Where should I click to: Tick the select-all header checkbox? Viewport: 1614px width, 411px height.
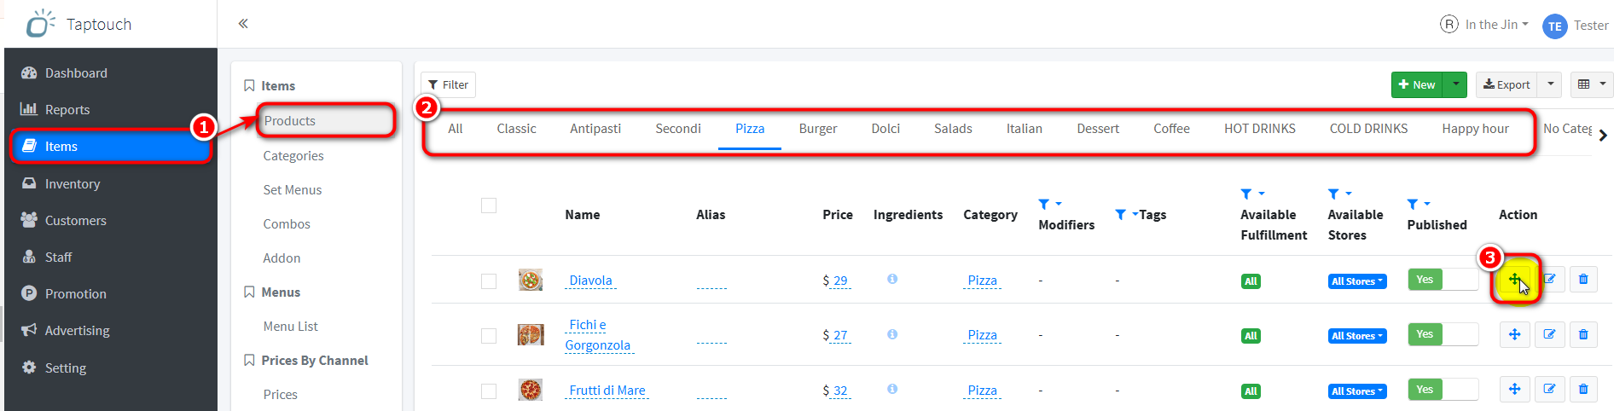click(x=489, y=205)
